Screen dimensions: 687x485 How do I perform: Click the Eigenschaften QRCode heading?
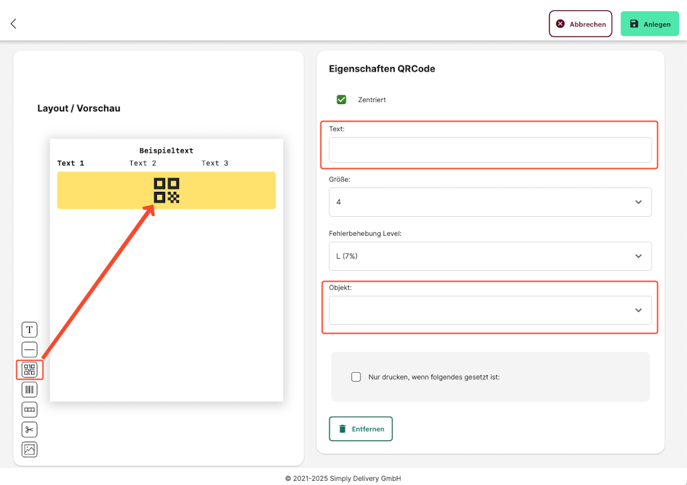click(382, 69)
